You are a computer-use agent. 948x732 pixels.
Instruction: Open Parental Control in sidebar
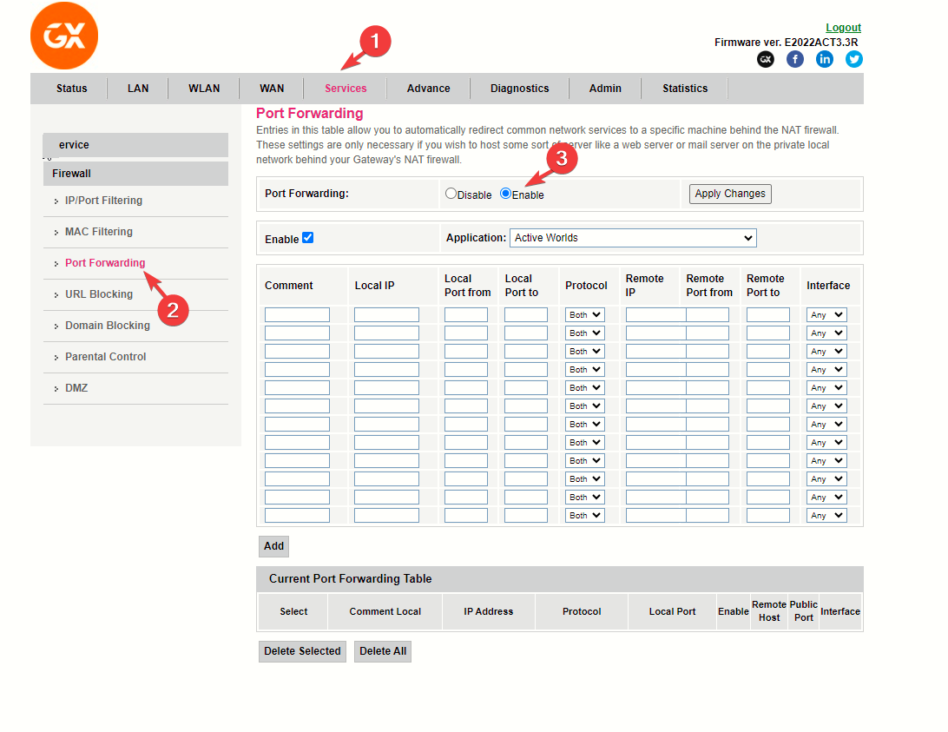[105, 357]
